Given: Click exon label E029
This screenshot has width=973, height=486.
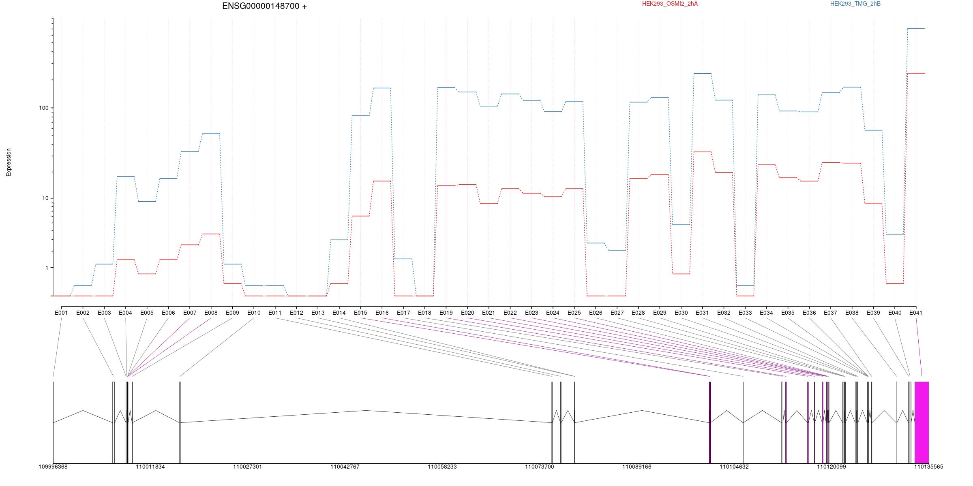Looking at the screenshot, I should point(660,313).
